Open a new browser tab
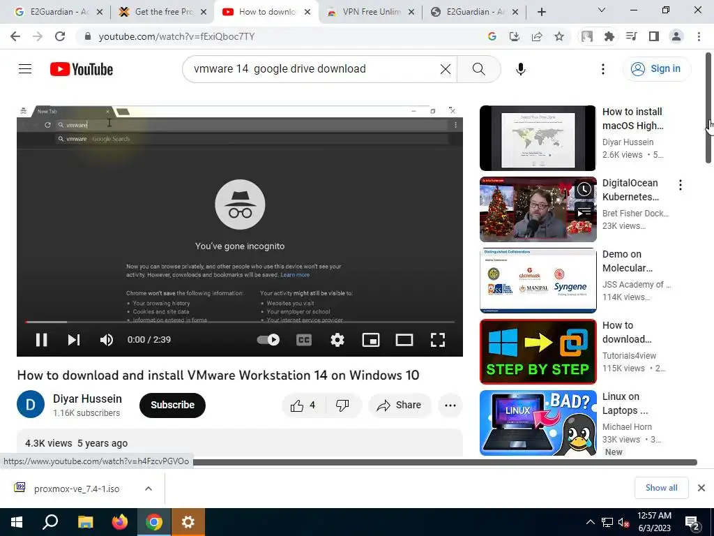Image resolution: width=714 pixels, height=536 pixels. (x=541, y=12)
